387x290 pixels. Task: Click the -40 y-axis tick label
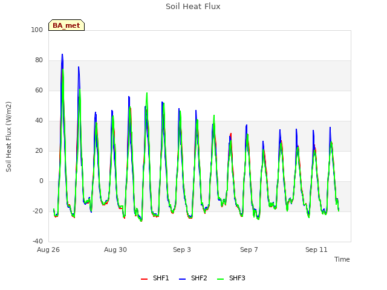click(x=37, y=241)
